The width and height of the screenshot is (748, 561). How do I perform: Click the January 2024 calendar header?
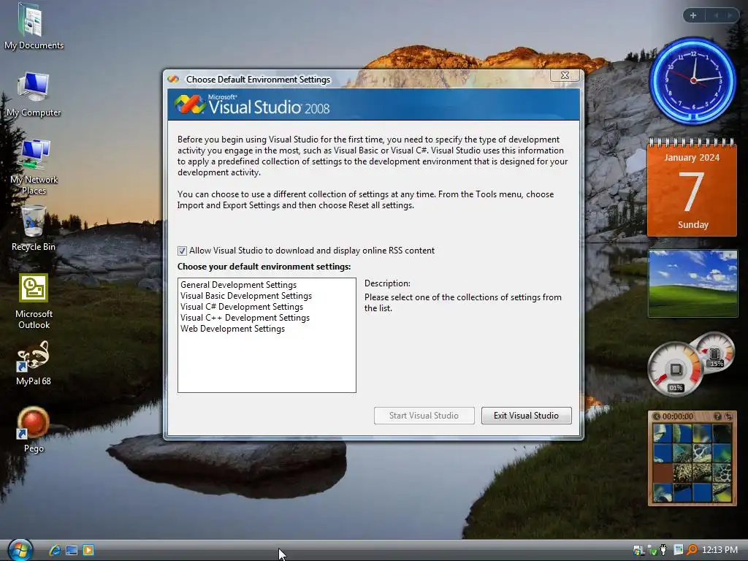tap(692, 158)
